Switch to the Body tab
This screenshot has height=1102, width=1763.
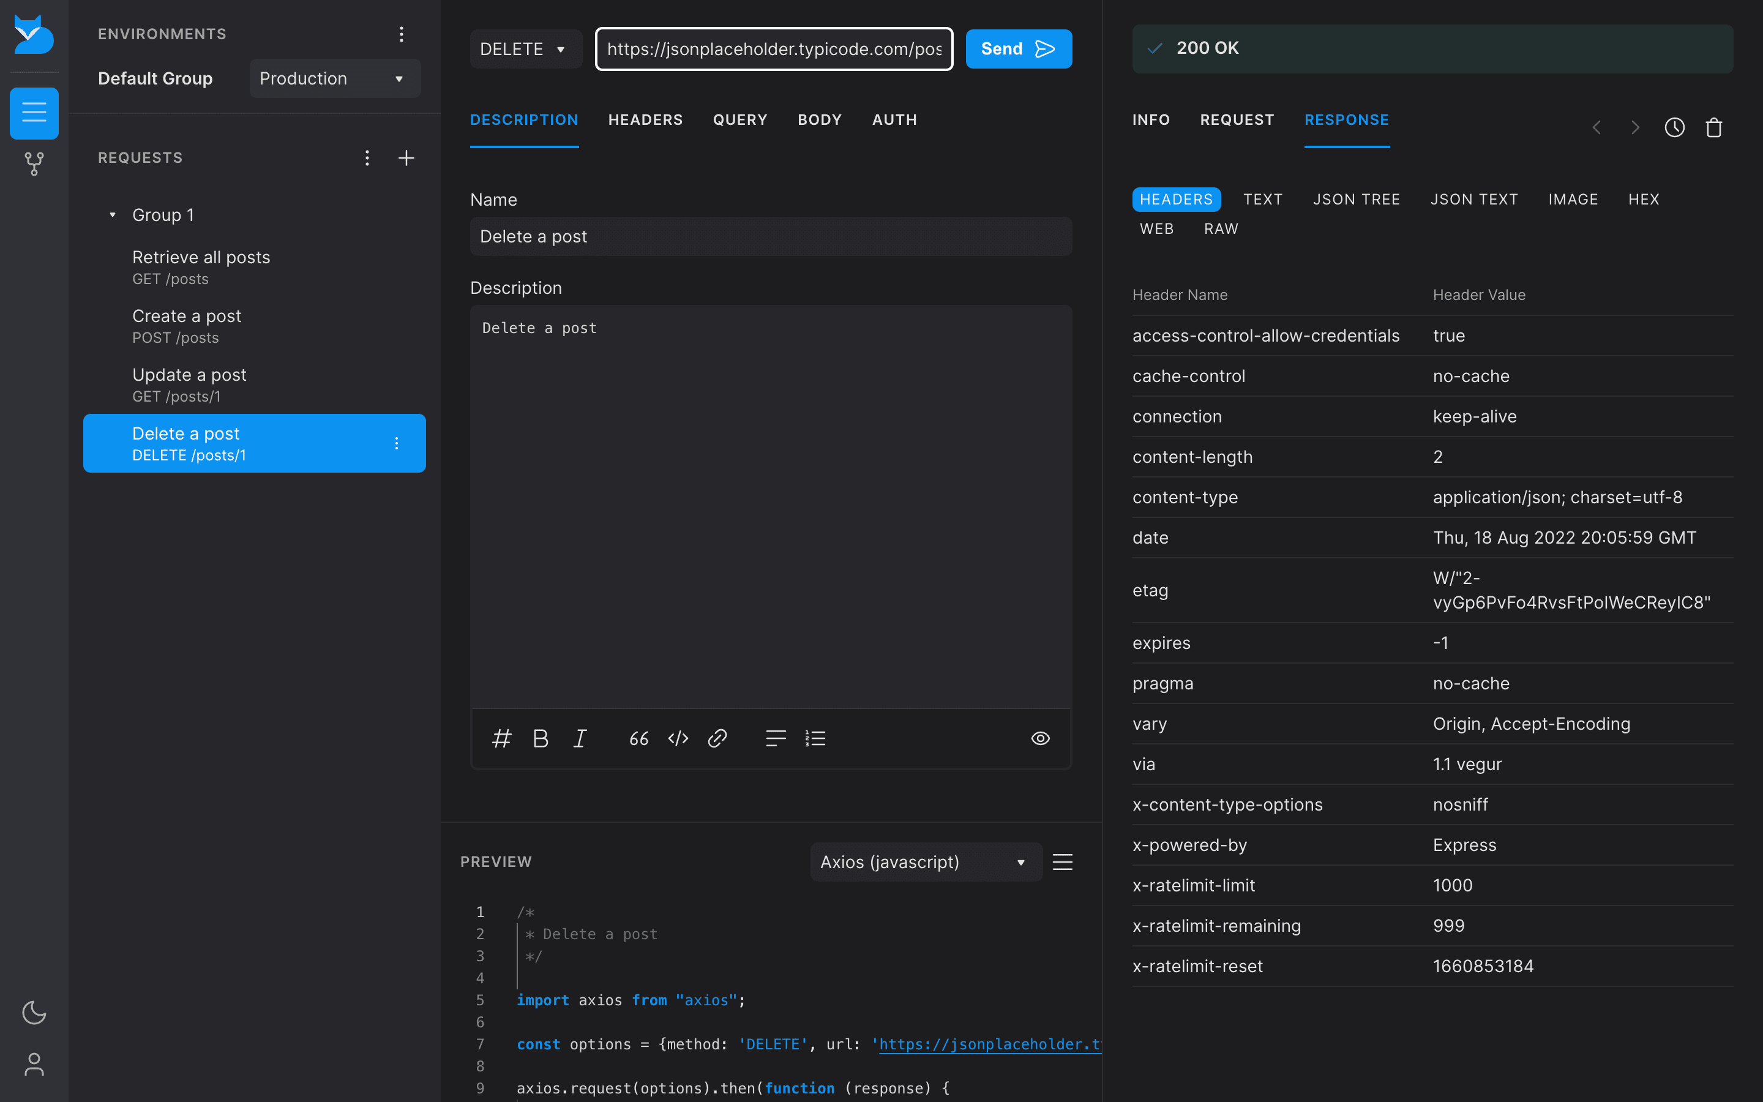(820, 119)
